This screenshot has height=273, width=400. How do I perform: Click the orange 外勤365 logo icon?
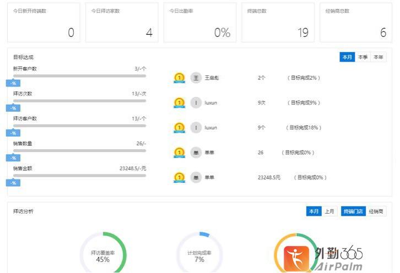pyautogui.click(x=298, y=258)
